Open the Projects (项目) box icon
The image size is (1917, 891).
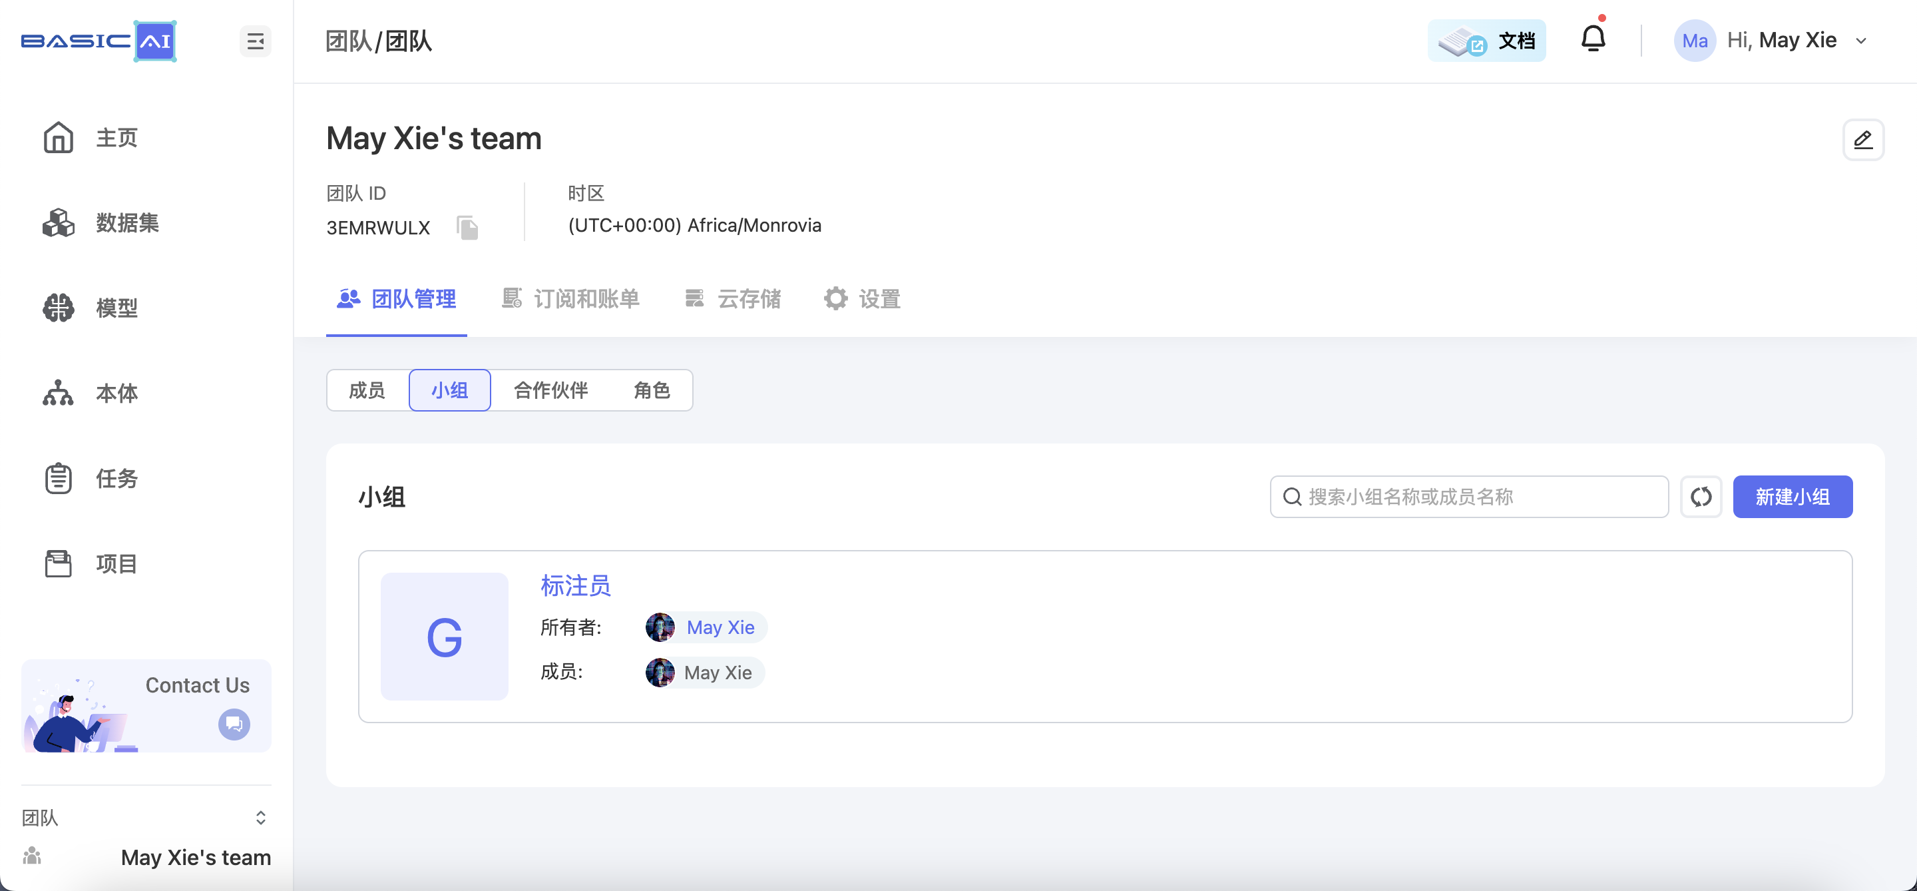[x=58, y=563]
